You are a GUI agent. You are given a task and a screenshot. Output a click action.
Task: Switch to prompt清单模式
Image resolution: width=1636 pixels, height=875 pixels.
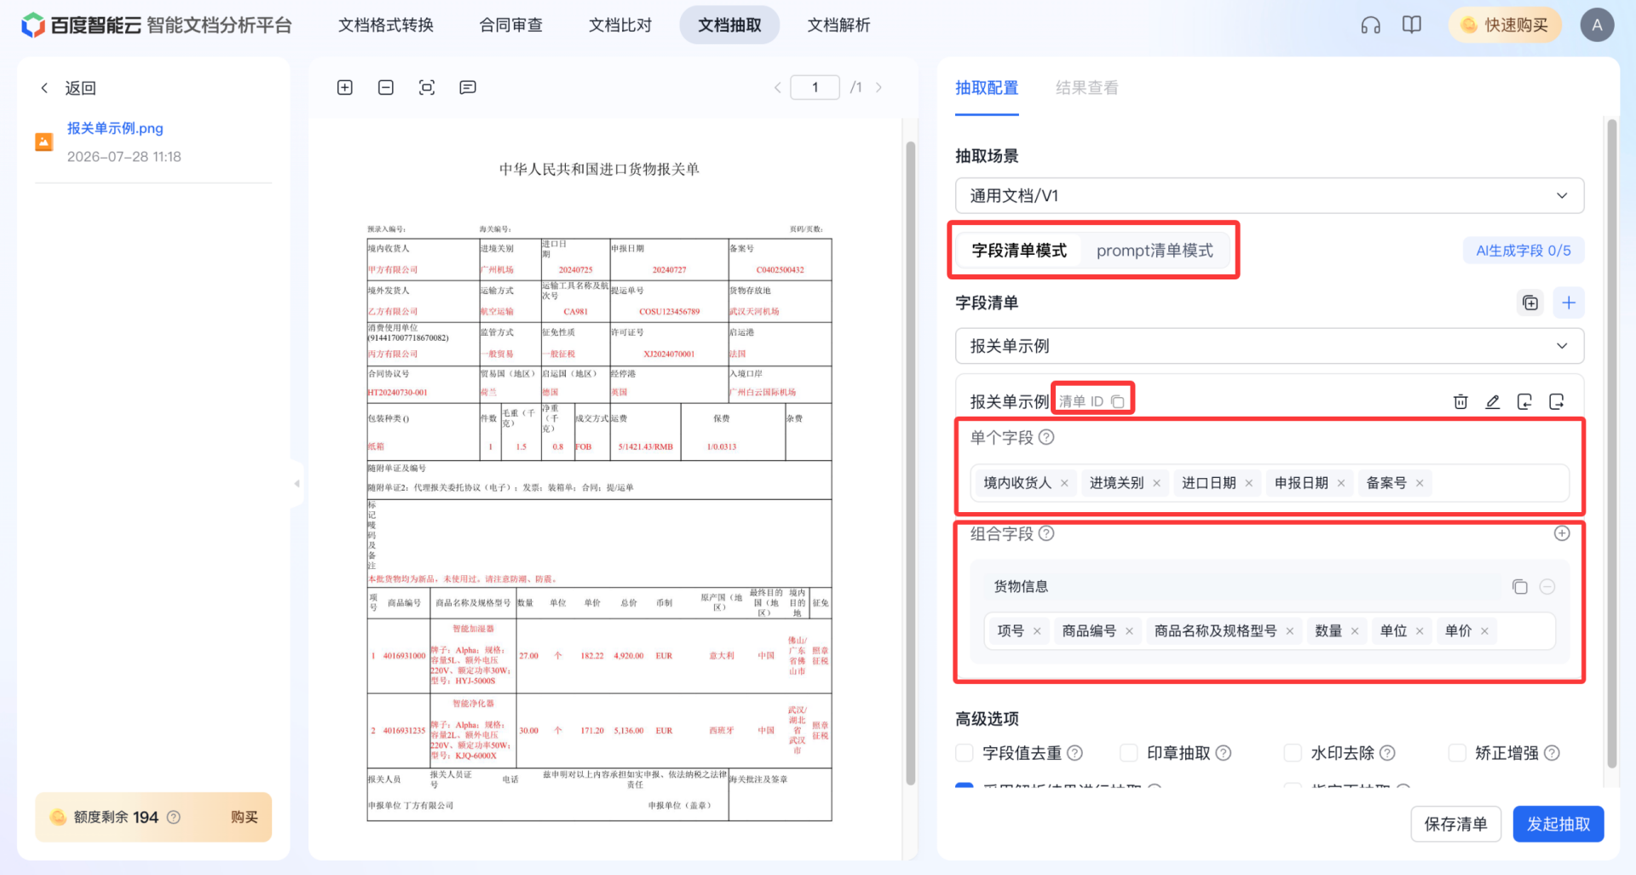coord(1155,250)
